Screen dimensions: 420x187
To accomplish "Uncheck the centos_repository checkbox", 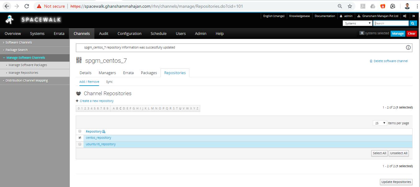I will click(x=80, y=138).
